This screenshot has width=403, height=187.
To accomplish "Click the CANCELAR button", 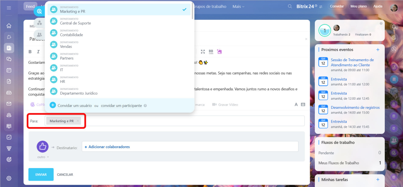I will pos(65,174).
